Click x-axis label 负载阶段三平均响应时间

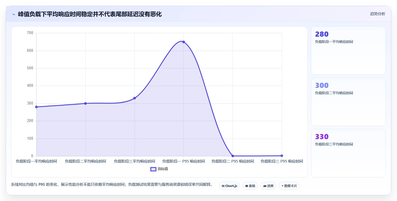[x=135, y=161]
